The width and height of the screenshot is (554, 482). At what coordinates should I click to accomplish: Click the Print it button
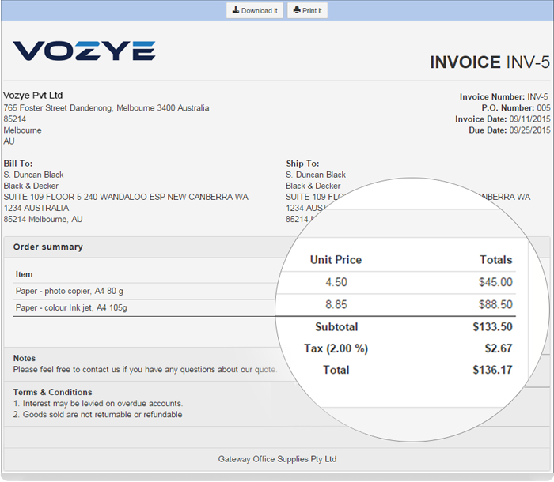(307, 10)
